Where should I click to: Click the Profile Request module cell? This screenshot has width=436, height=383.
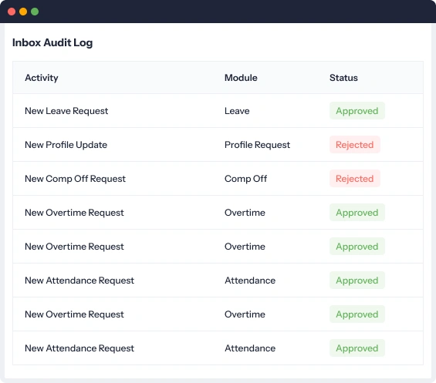point(257,145)
